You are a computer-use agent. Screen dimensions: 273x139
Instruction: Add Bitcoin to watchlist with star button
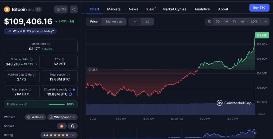click(x=61, y=9)
